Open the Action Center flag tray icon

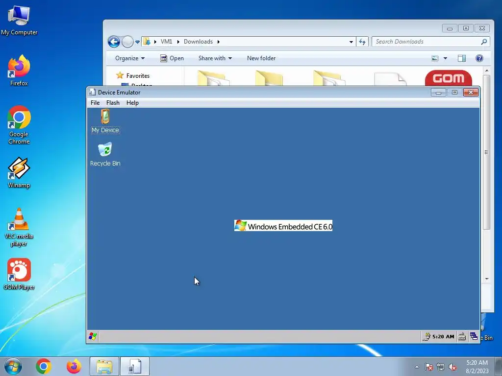[429, 367]
